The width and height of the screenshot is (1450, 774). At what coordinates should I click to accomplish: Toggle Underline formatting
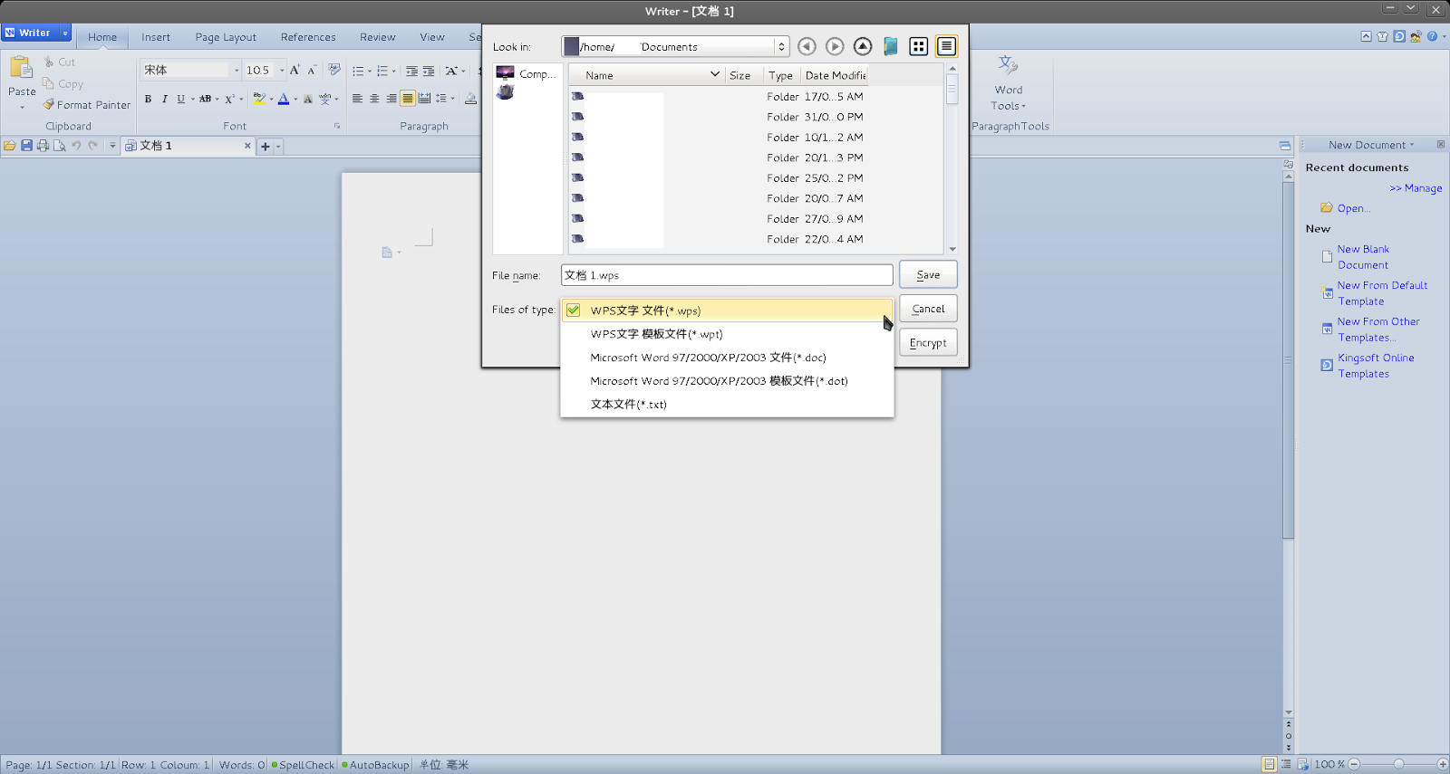(x=180, y=99)
